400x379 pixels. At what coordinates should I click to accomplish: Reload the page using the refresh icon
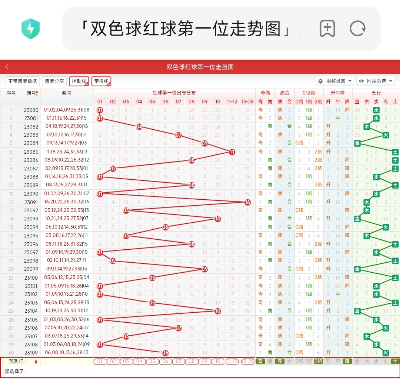pos(358,28)
